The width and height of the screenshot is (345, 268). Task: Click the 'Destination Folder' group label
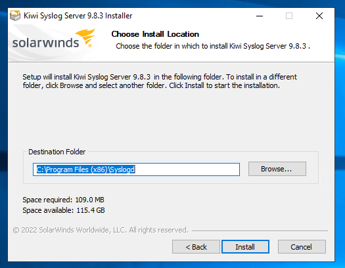pos(57,152)
